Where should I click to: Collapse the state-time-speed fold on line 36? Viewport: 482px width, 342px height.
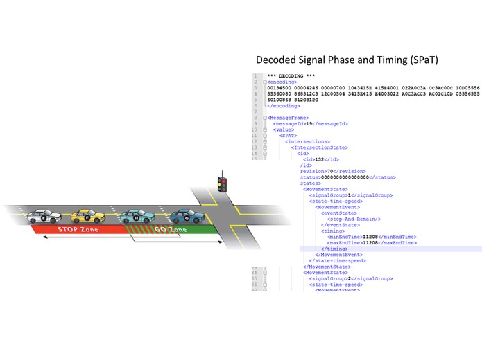coord(265,285)
